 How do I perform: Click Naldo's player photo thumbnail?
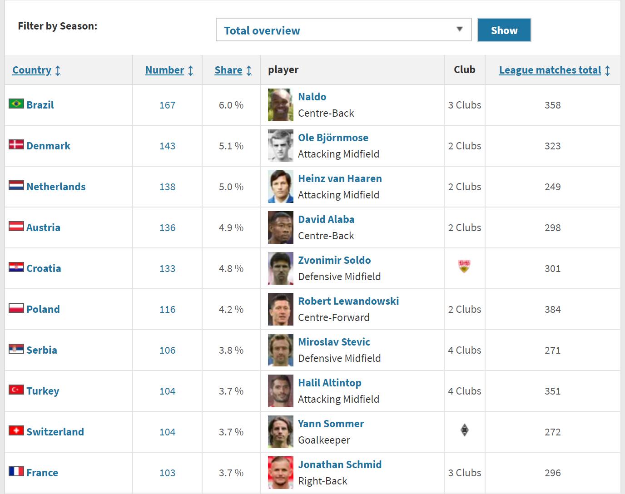click(280, 105)
